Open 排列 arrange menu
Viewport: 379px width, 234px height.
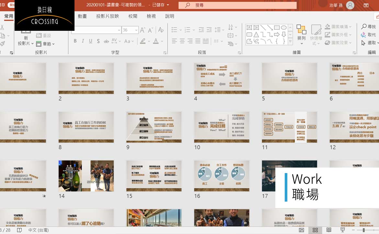tap(301, 35)
